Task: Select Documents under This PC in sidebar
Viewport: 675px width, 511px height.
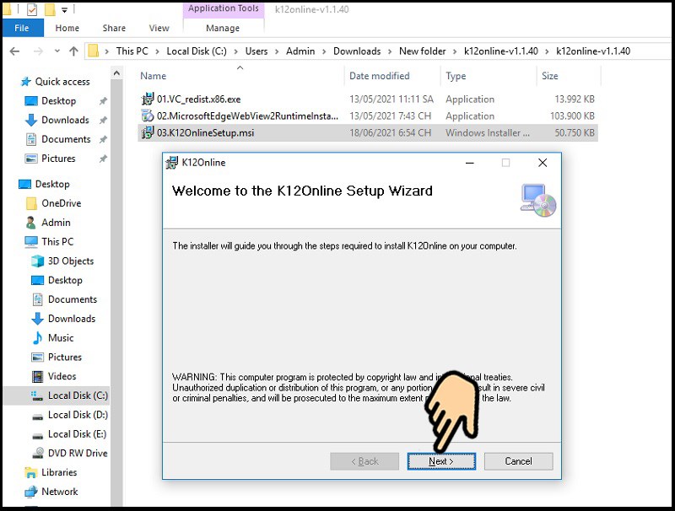Action: pos(73,299)
